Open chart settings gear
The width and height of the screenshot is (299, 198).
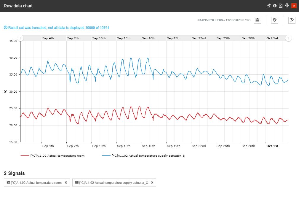pyautogui.click(x=275, y=20)
